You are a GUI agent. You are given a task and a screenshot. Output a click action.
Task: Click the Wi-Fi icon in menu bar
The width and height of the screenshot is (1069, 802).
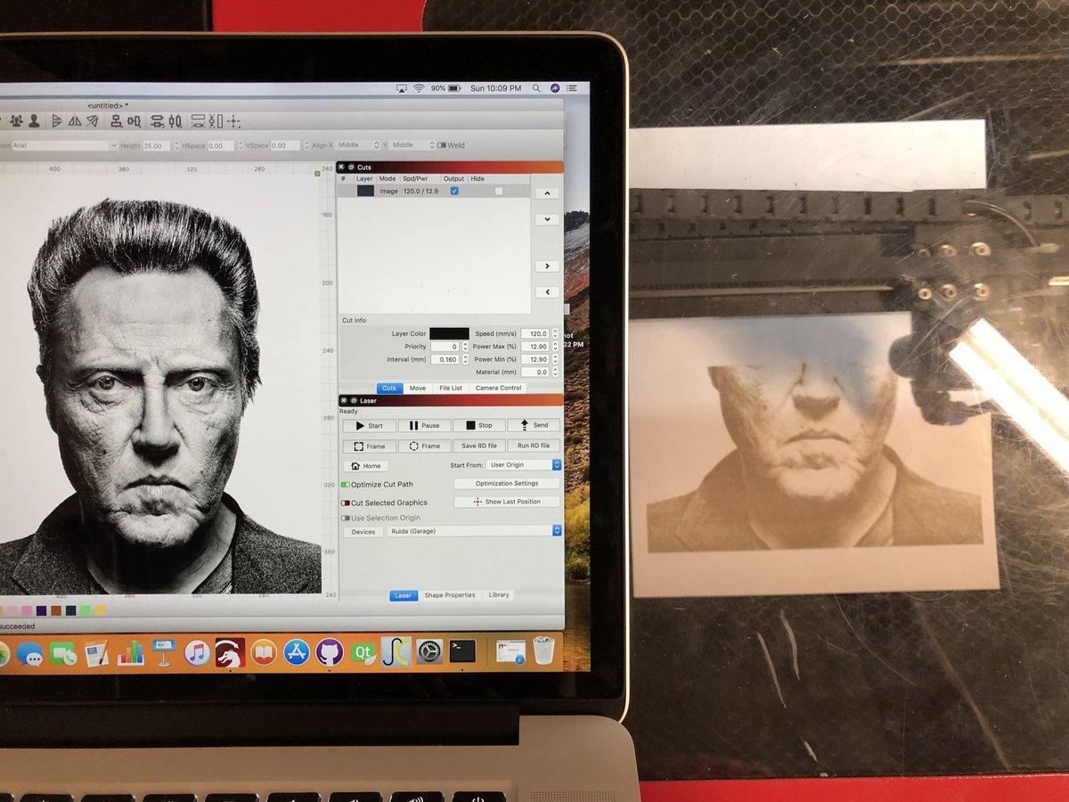pos(419,88)
